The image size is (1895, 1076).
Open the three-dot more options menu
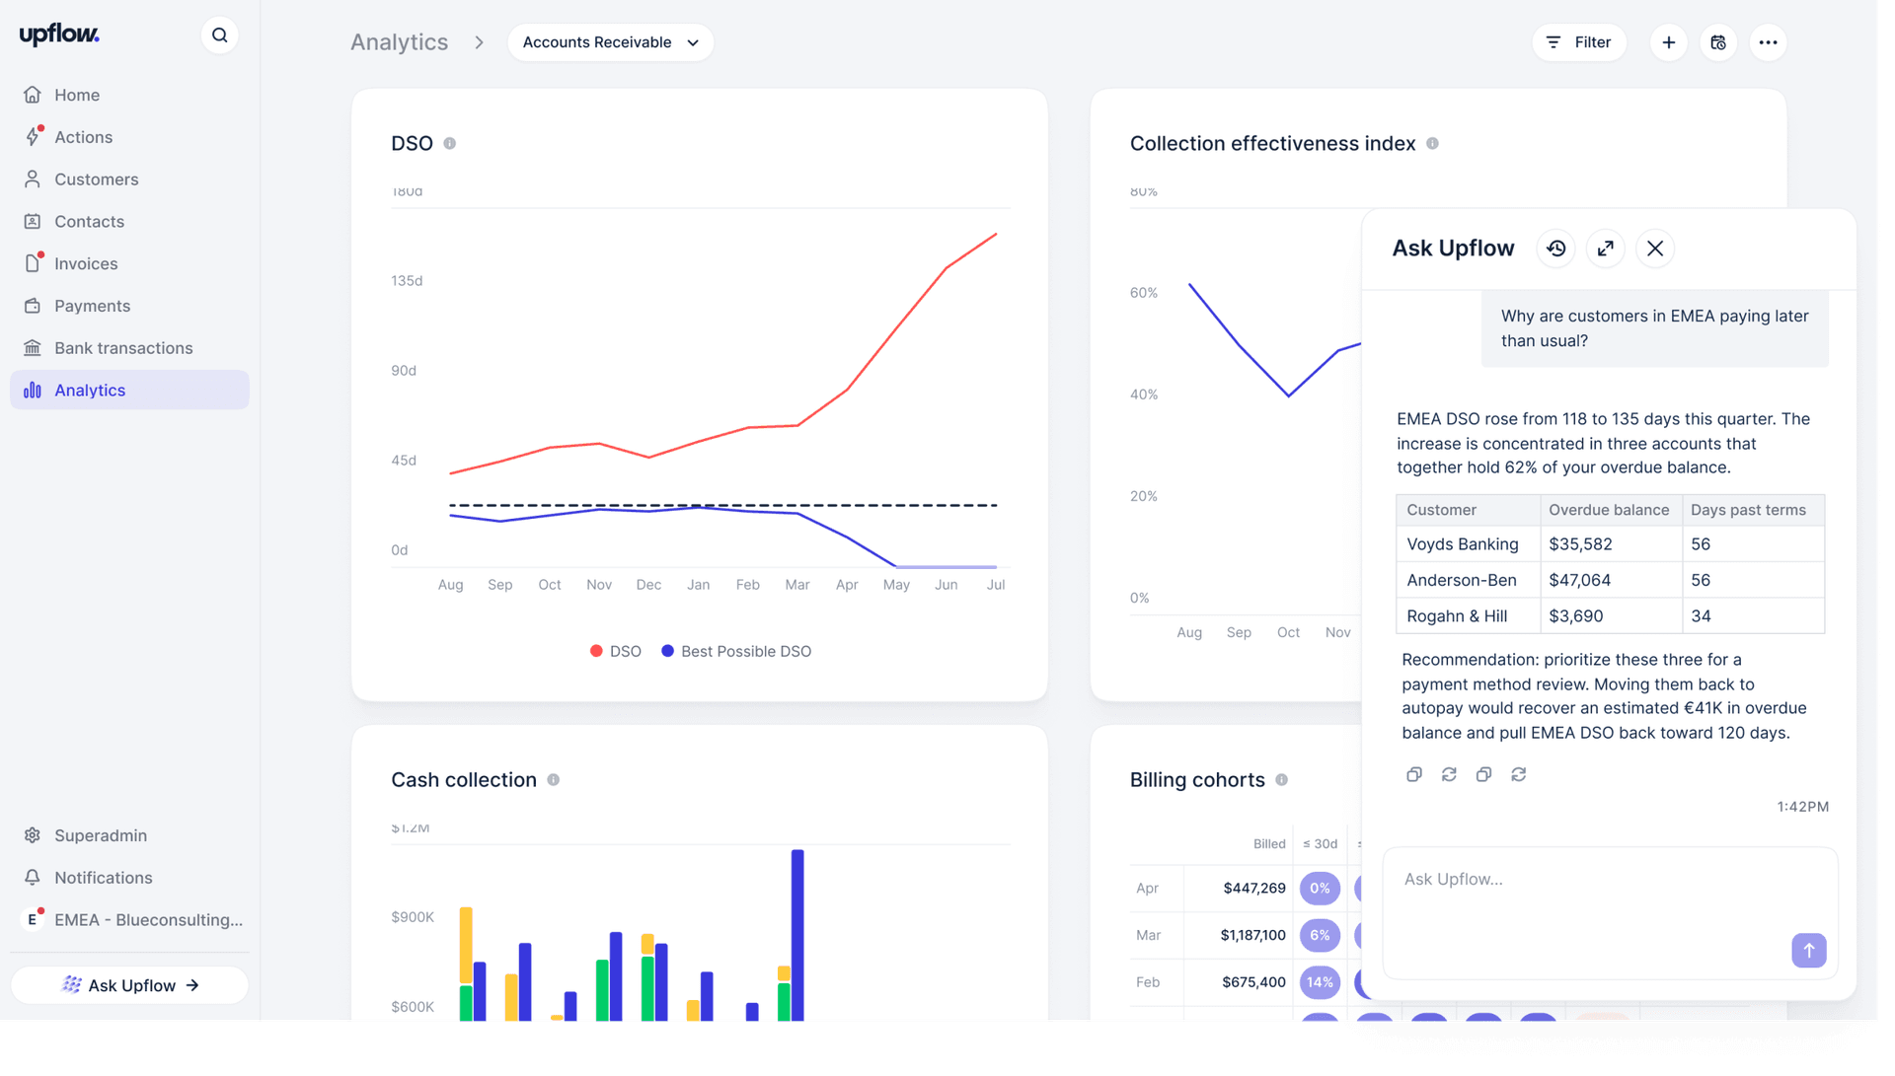[x=1768, y=42]
